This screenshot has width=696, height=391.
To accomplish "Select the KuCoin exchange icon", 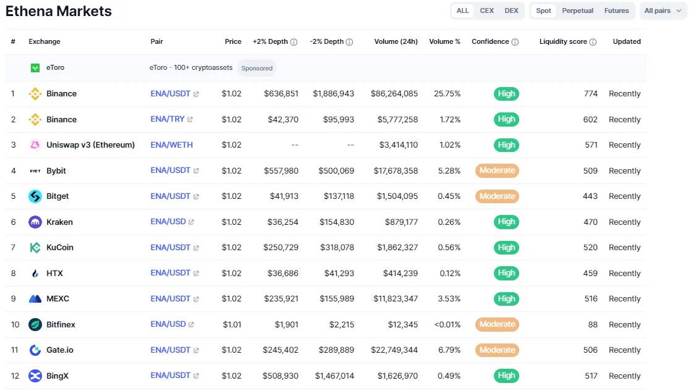I will click(35, 247).
